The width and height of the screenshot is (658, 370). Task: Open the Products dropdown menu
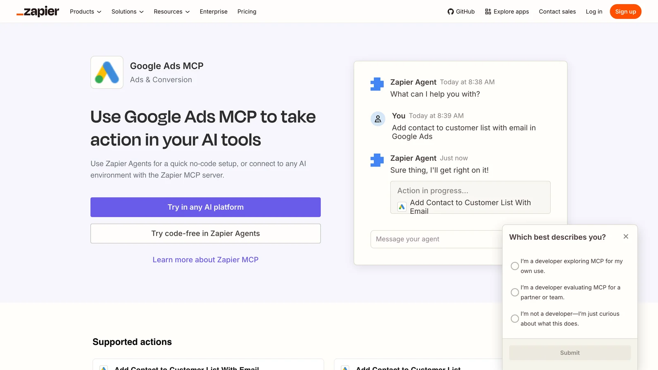pos(86,12)
